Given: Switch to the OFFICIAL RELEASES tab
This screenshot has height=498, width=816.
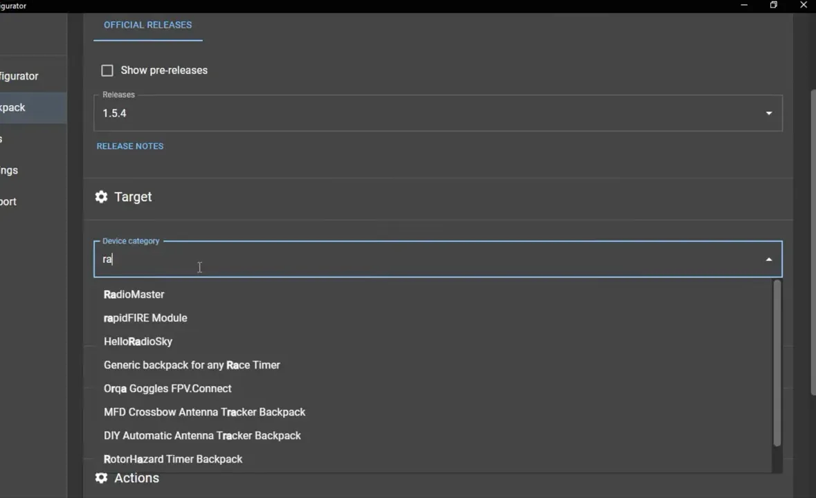Looking at the screenshot, I should tap(147, 25).
